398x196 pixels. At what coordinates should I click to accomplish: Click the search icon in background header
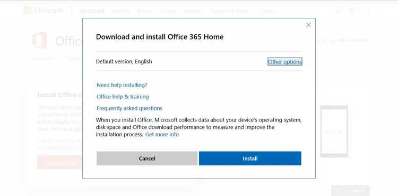point(339,11)
